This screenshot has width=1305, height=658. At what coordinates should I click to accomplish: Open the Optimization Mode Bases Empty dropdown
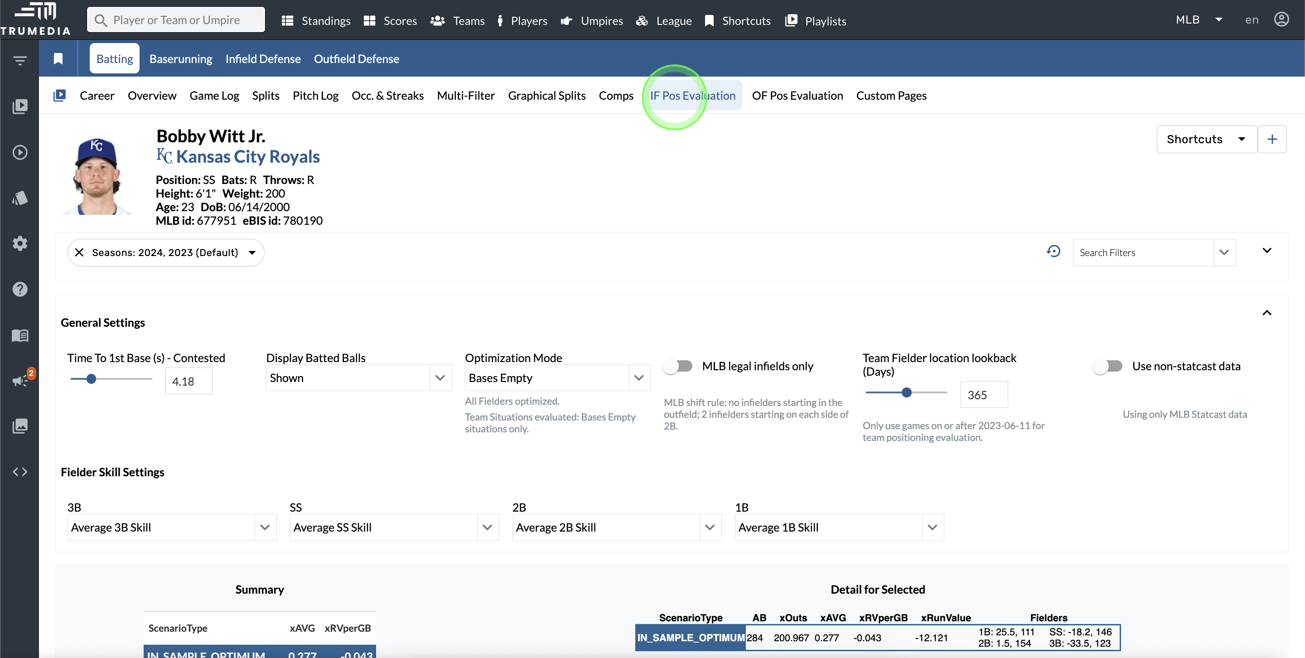pos(557,378)
